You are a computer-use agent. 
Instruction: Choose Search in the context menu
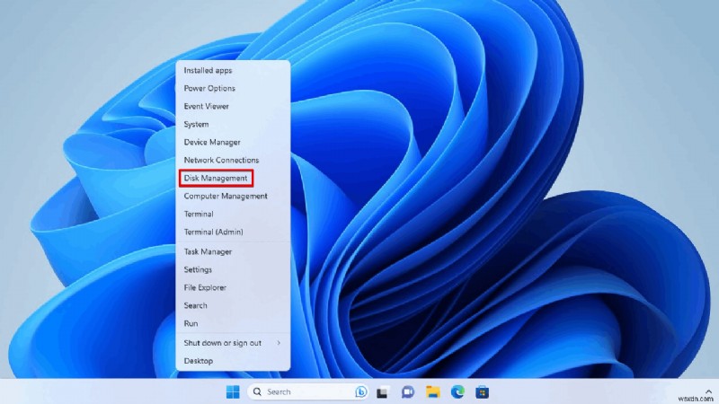[x=233, y=305]
